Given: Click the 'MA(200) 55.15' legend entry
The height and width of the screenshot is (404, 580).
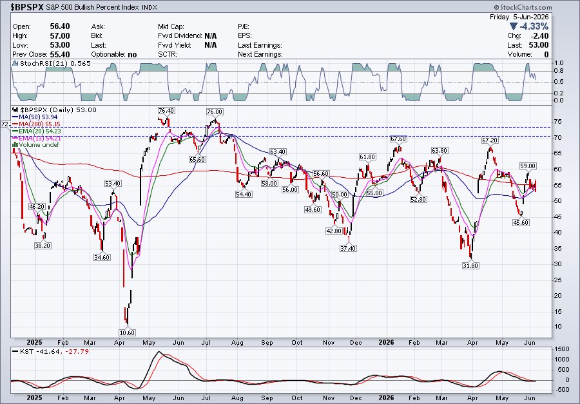Looking at the screenshot, I should pos(40,124).
